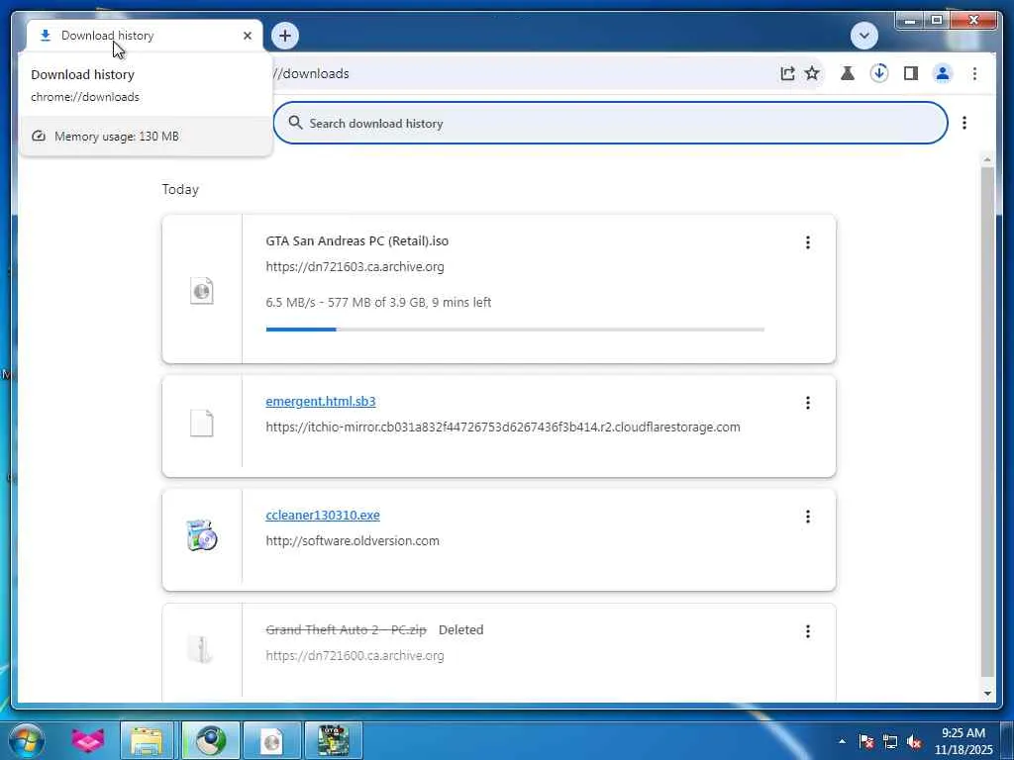Viewport: 1014px width, 760px height.
Task: Click the itchio-mirror cloudflarestorage URL
Action: pyautogui.click(x=503, y=427)
